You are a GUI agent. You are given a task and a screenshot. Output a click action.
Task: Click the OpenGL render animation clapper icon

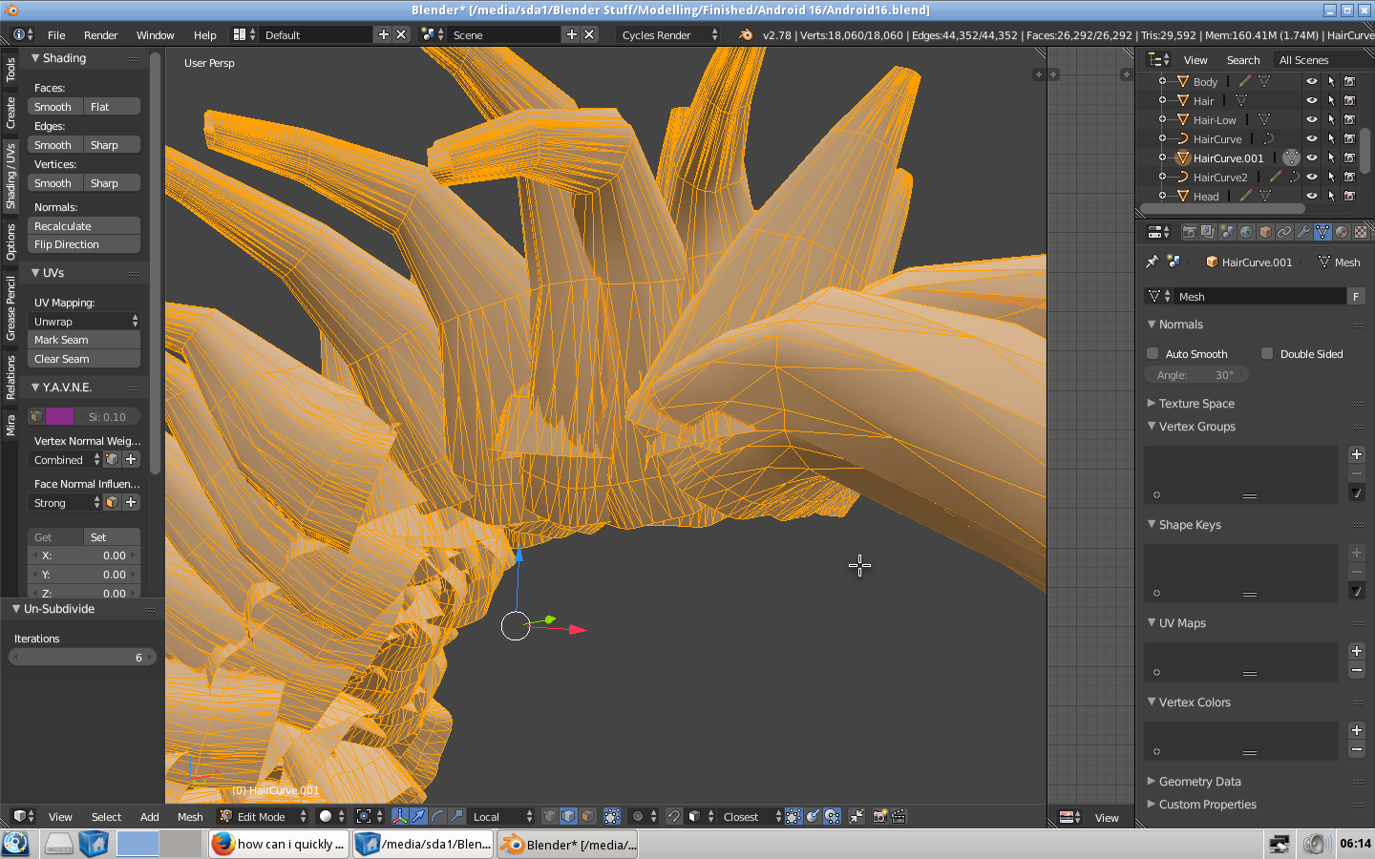[x=899, y=816]
